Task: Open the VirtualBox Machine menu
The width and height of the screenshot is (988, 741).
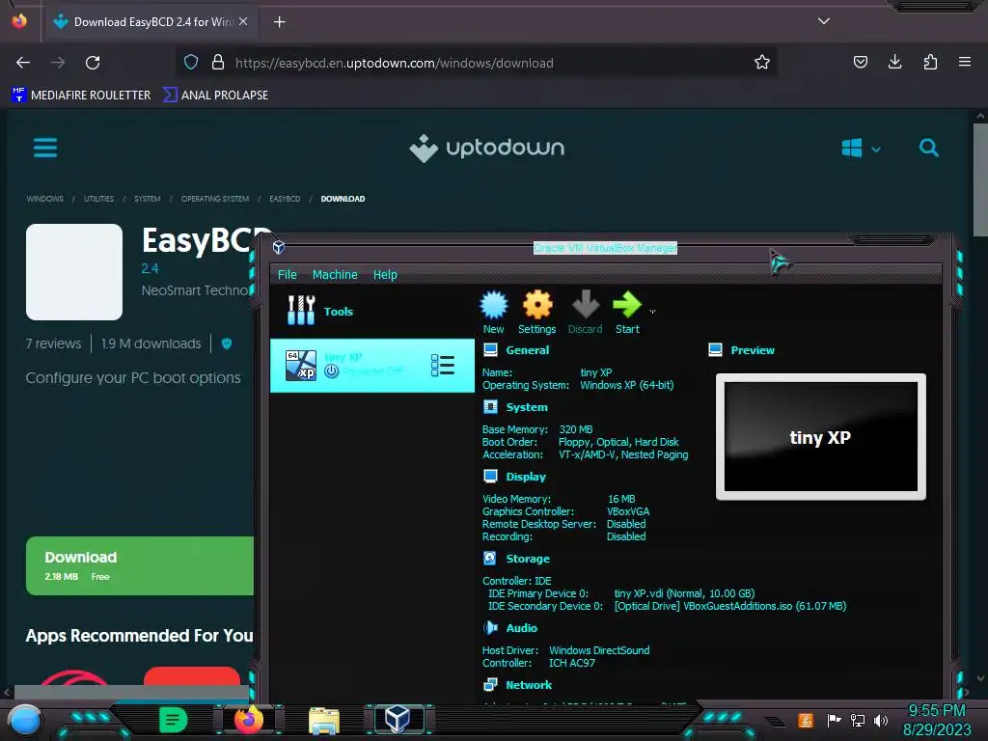Action: [x=335, y=275]
